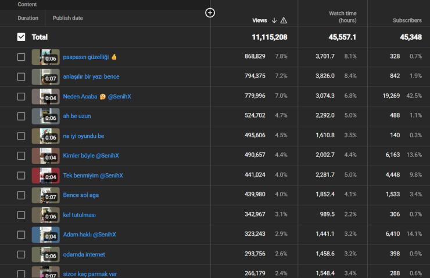The width and height of the screenshot is (430, 278).
Task: Open the Bence sol aga video link
Action: 81,195
